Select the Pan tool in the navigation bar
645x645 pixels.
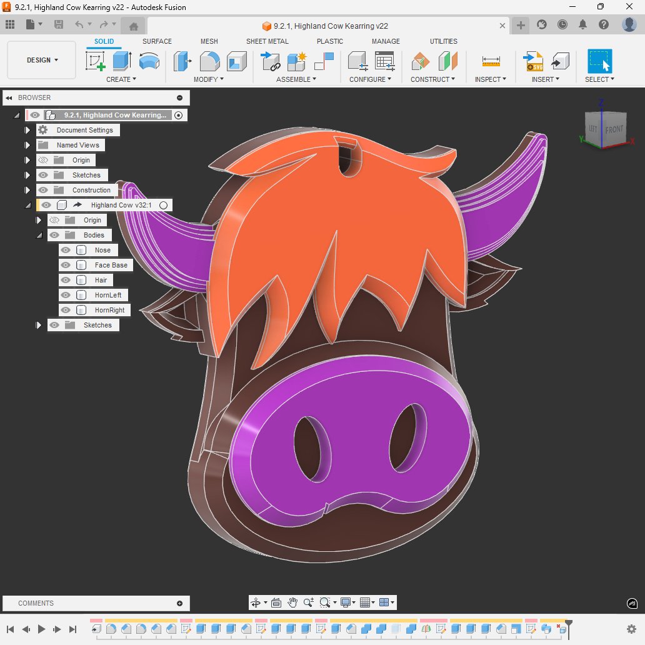coord(291,602)
